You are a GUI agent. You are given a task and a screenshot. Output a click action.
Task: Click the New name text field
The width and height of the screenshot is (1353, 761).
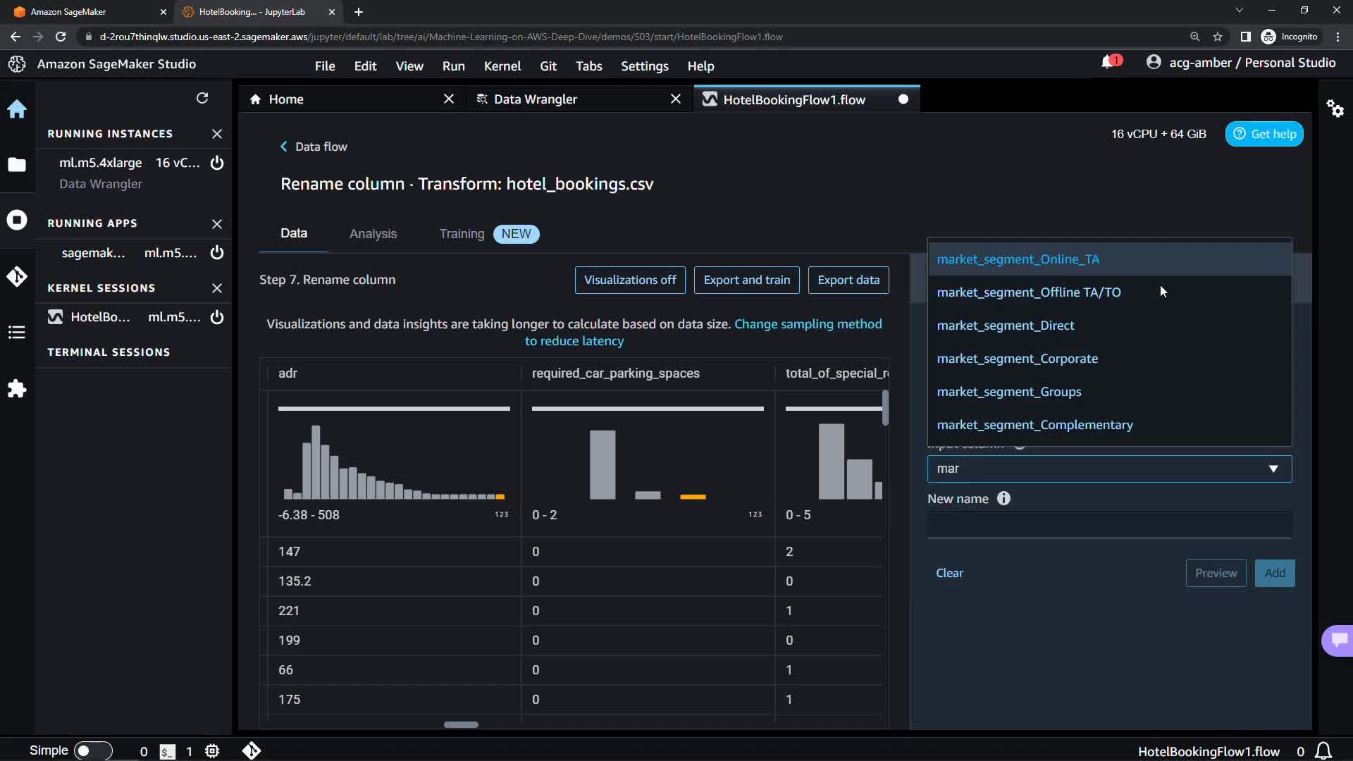(1109, 526)
